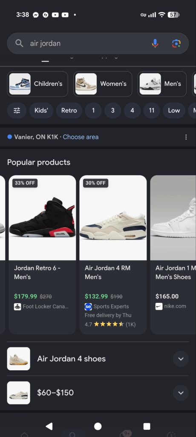Open the Men's category card

[162, 84]
